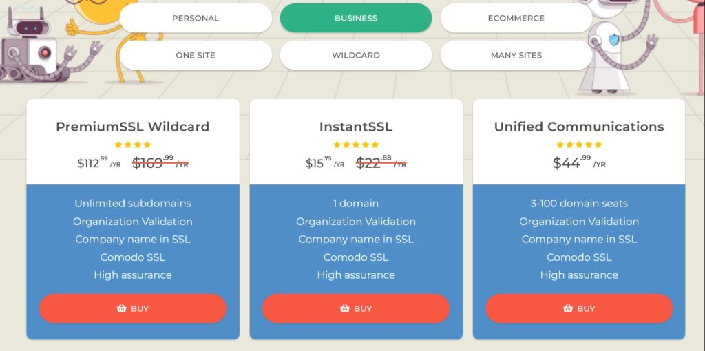Viewport: 705px width, 351px height.
Task: Open the Unified Communications product title
Action: [x=579, y=127]
